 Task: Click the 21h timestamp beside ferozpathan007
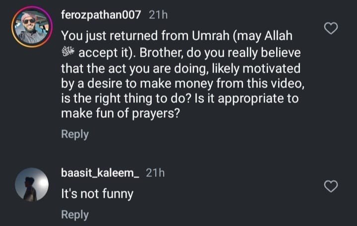[x=158, y=15]
